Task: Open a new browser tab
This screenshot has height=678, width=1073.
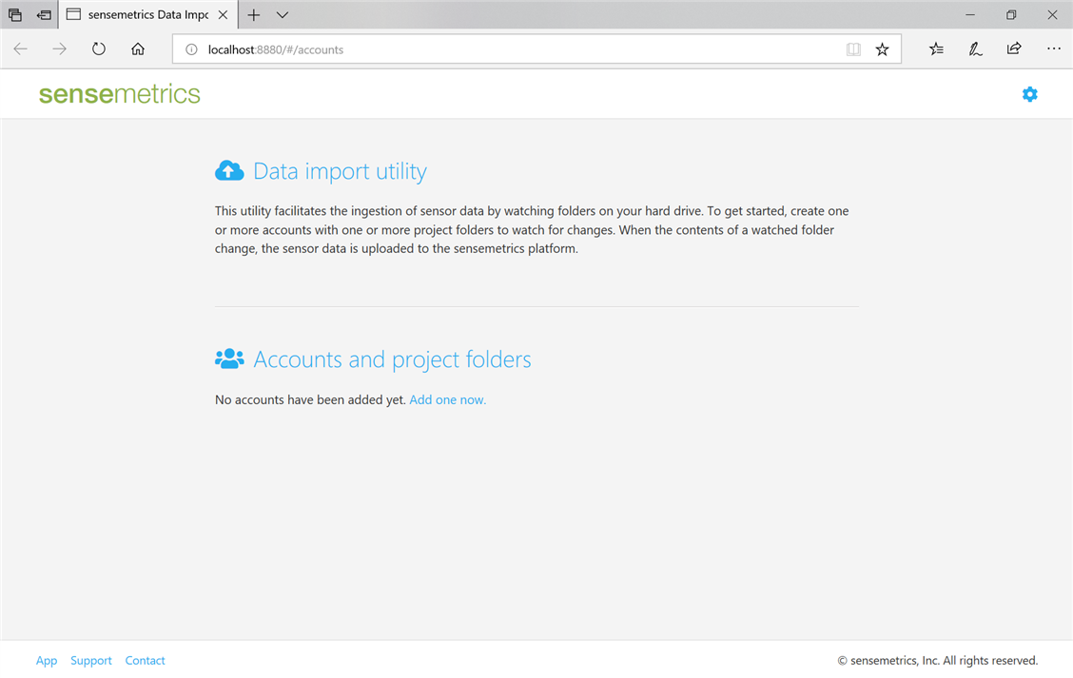Action: (254, 15)
